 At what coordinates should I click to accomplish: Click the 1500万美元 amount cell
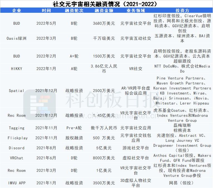pos(104,56)
